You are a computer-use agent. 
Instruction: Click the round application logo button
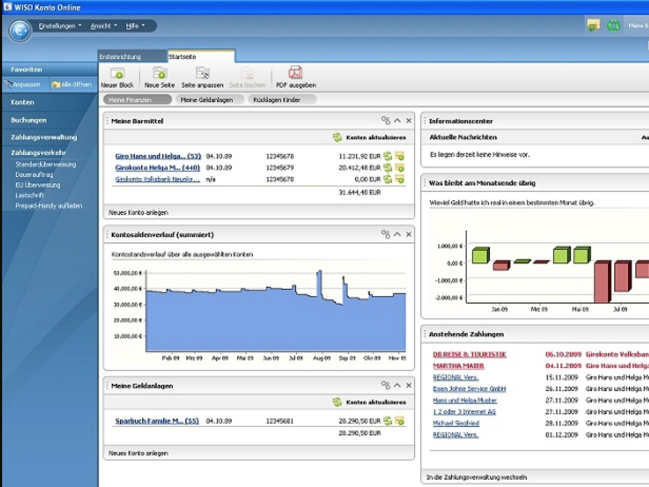(20, 30)
